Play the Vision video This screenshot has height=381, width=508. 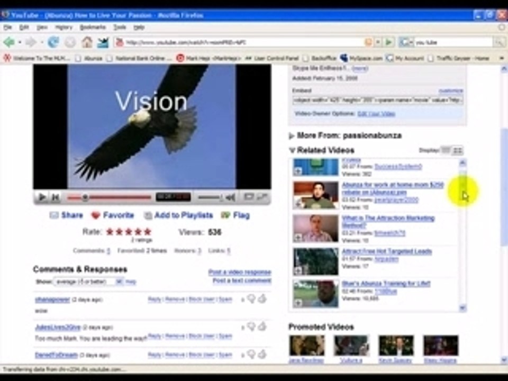point(42,197)
